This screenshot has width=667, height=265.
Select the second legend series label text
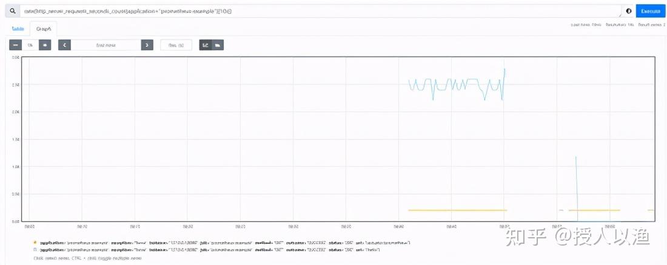click(210, 250)
